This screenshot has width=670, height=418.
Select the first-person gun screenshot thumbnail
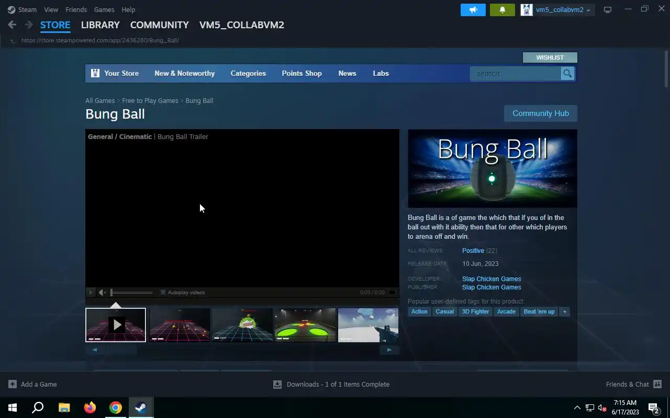[x=368, y=325]
